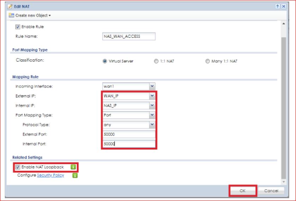Click the Mapping Rule section heading
This screenshot has width=296, height=201.
pyautogui.click(x=25, y=77)
